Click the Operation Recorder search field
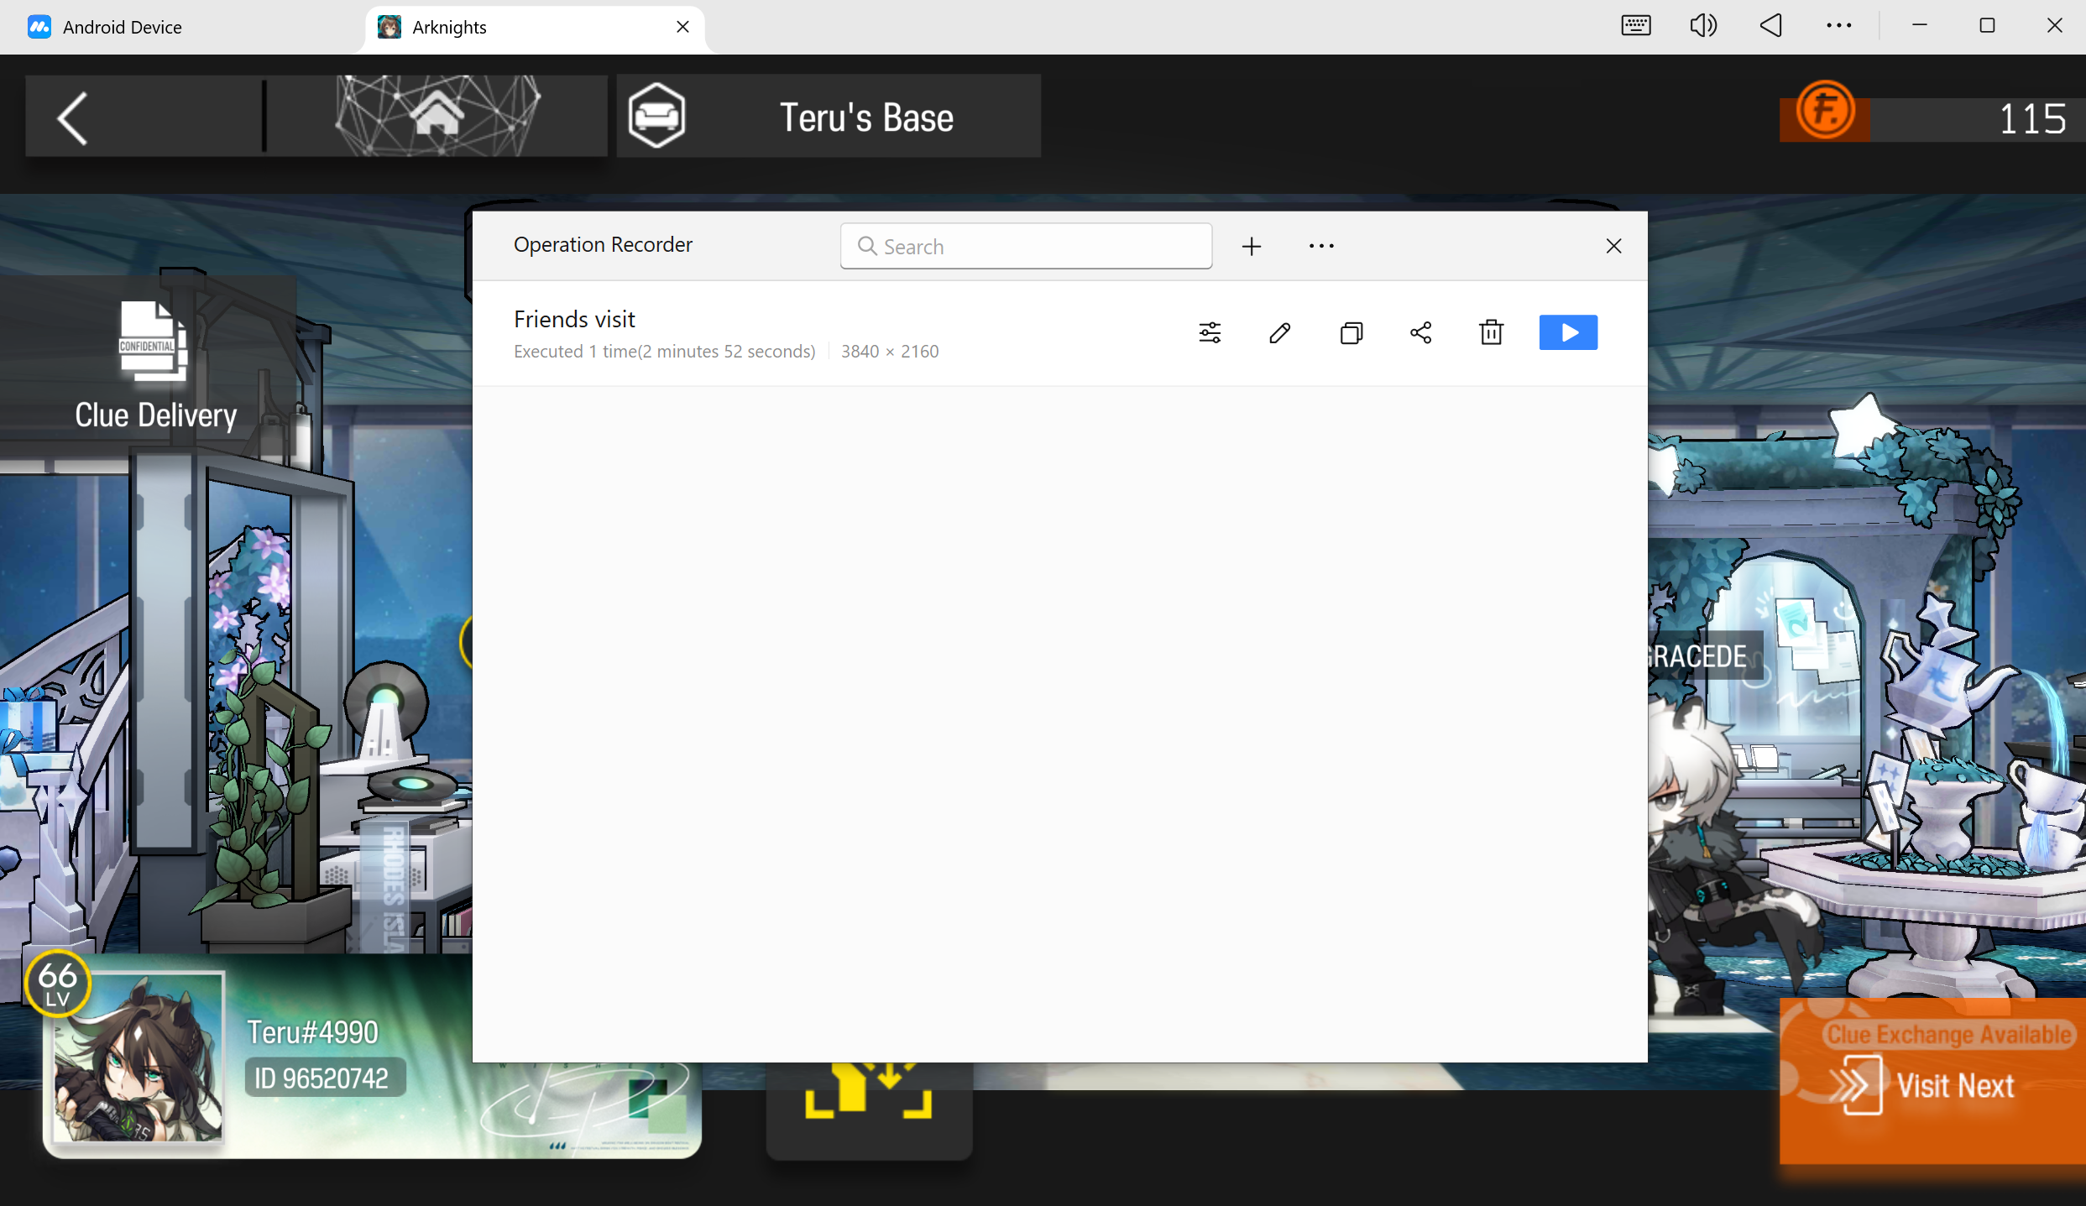 (1026, 246)
